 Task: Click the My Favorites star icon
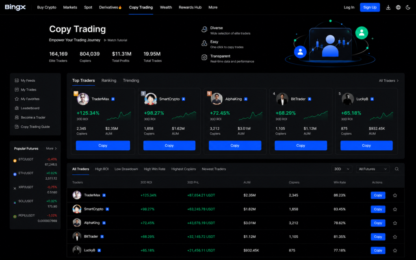17,99
